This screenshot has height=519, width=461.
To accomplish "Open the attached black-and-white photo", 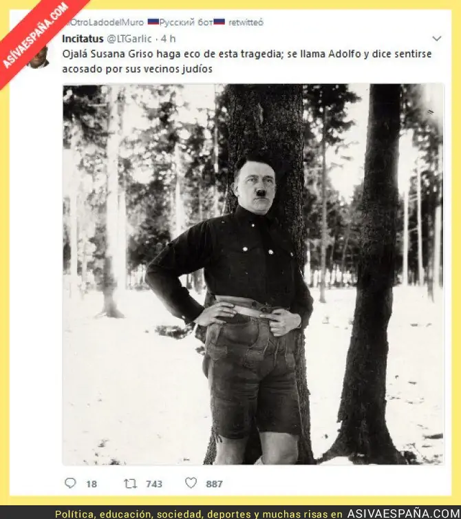I will (x=253, y=274).
